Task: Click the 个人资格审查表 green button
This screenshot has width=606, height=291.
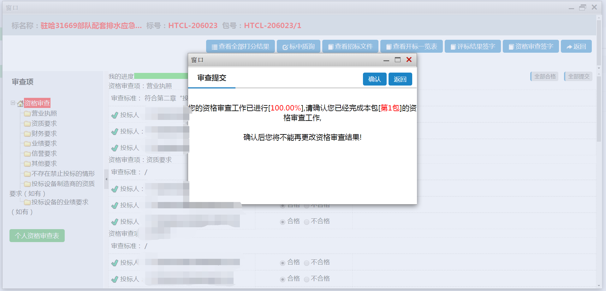Action: [37, 236]
